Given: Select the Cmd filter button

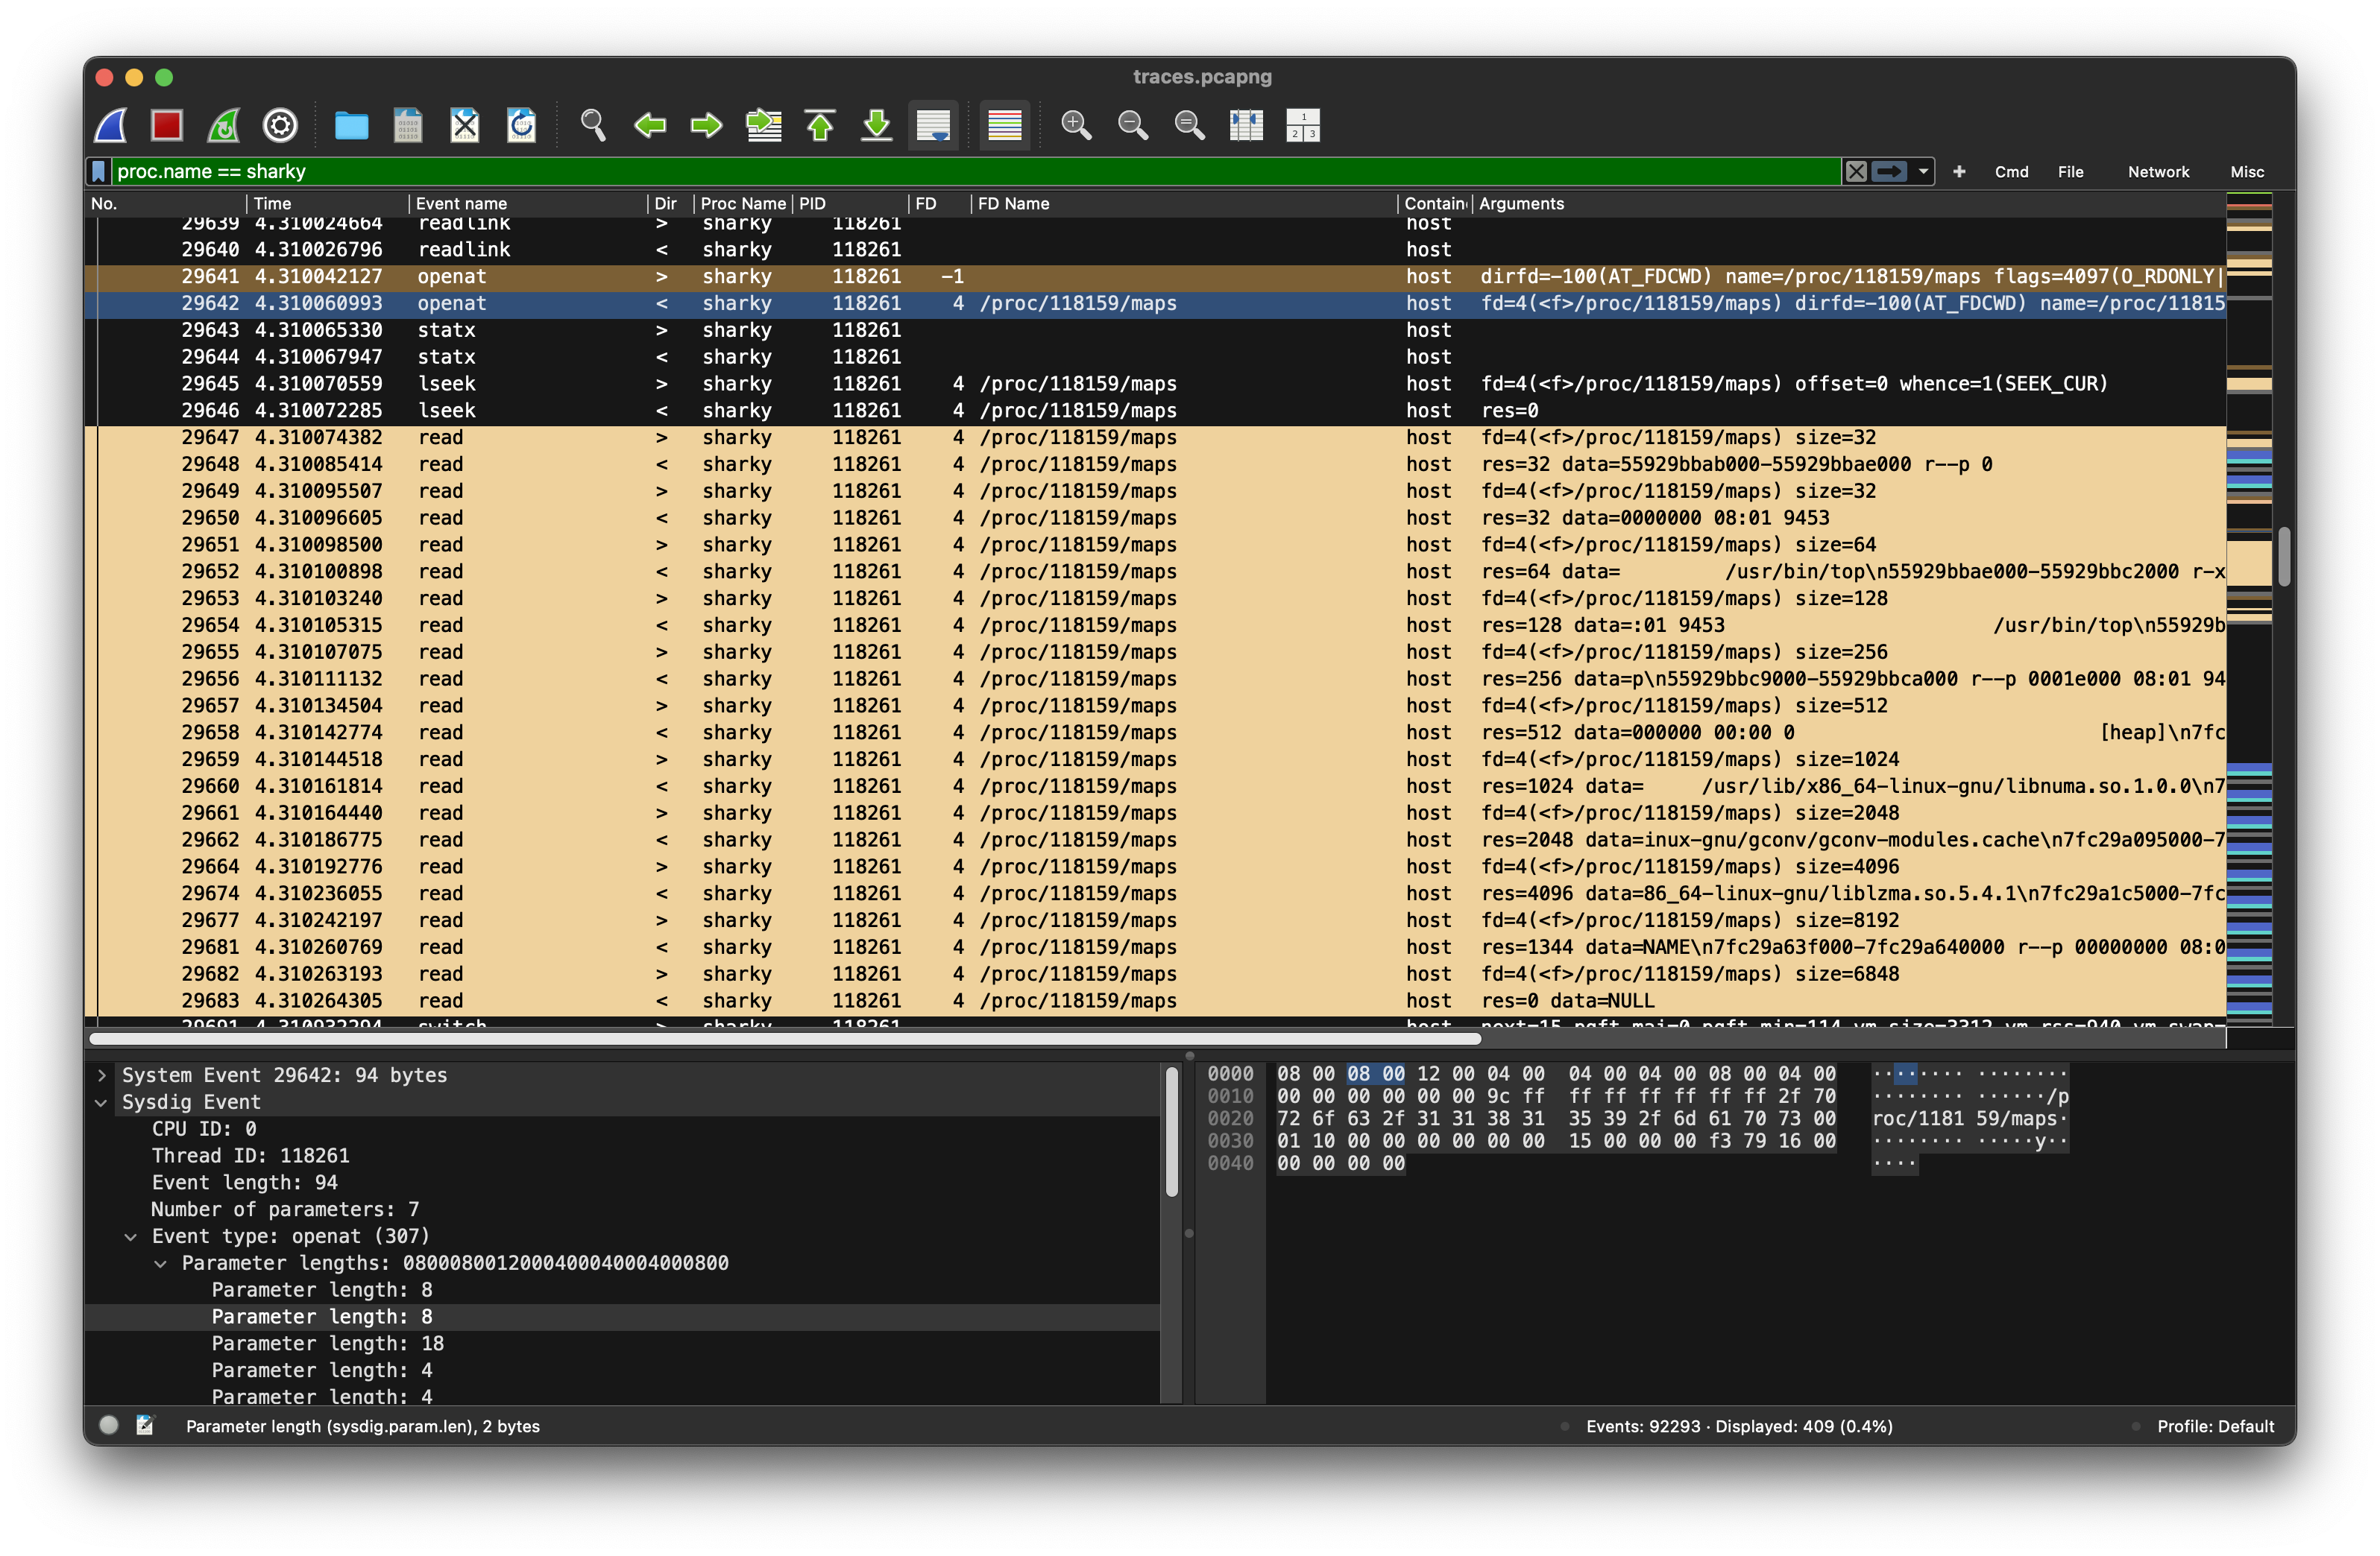Looking at the screenshot, I should click(2011, 172).
